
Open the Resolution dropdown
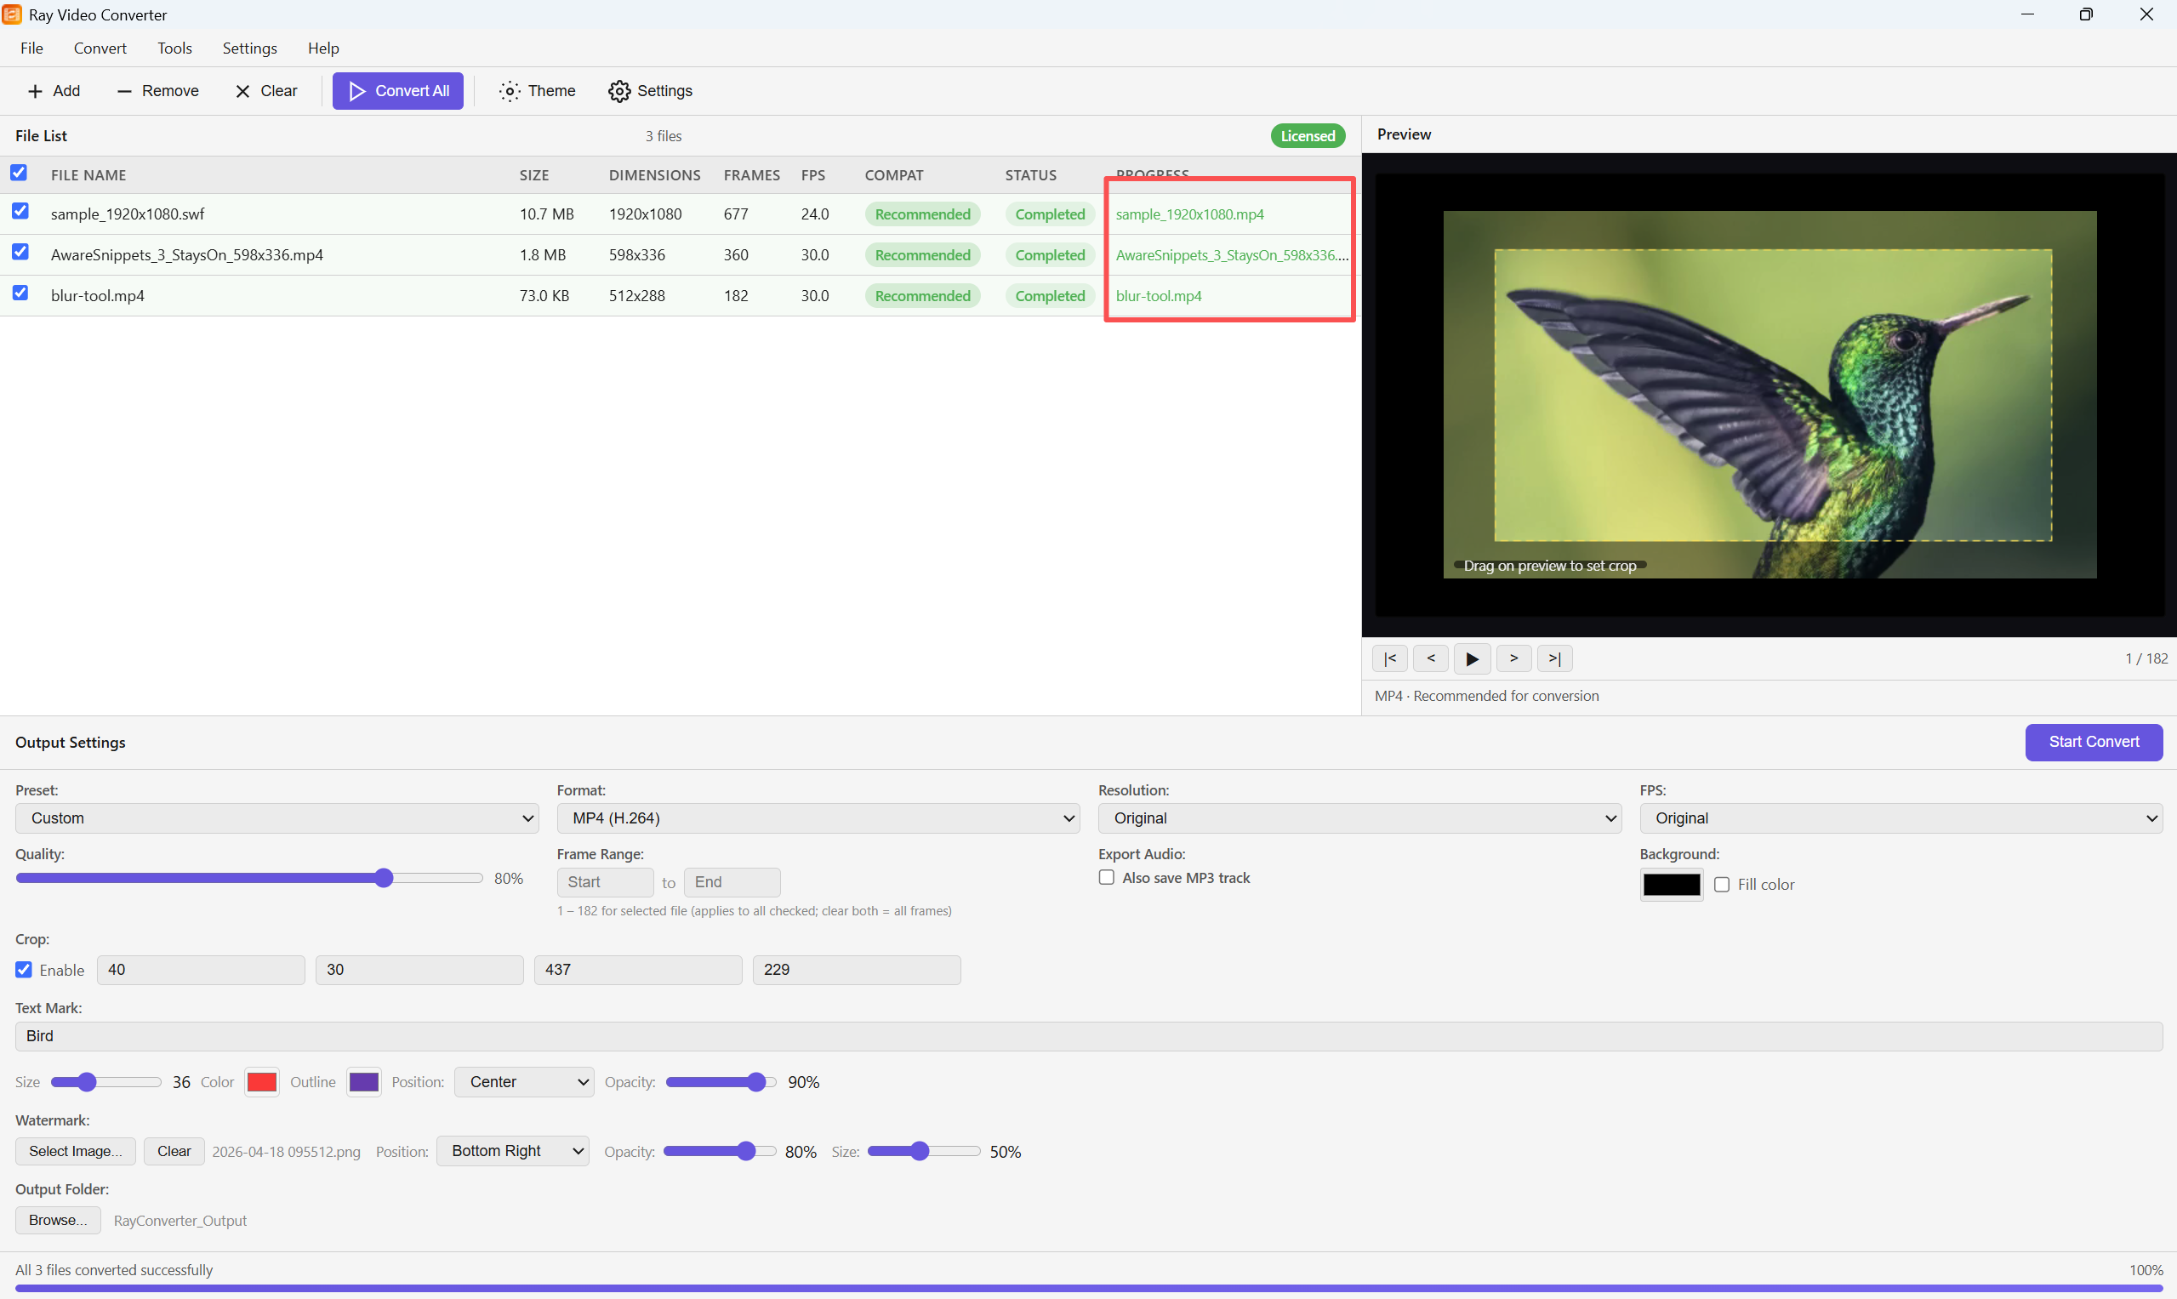coord(1359,818)
